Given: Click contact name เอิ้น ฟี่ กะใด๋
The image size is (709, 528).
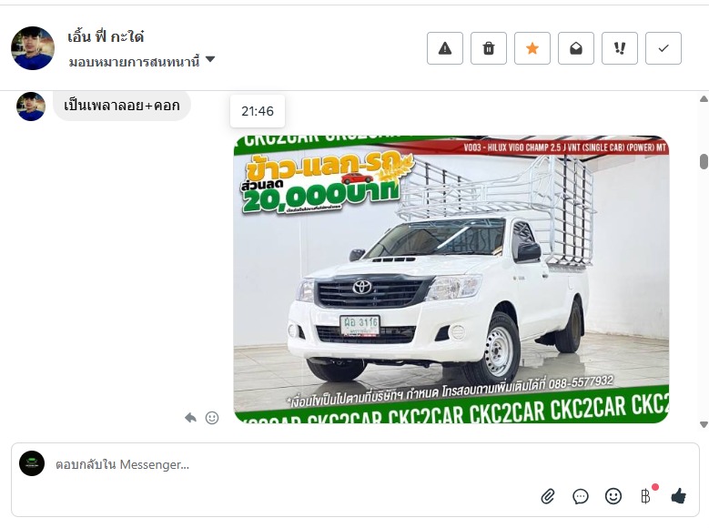Looking at the screenshot, I should [106, 36].
